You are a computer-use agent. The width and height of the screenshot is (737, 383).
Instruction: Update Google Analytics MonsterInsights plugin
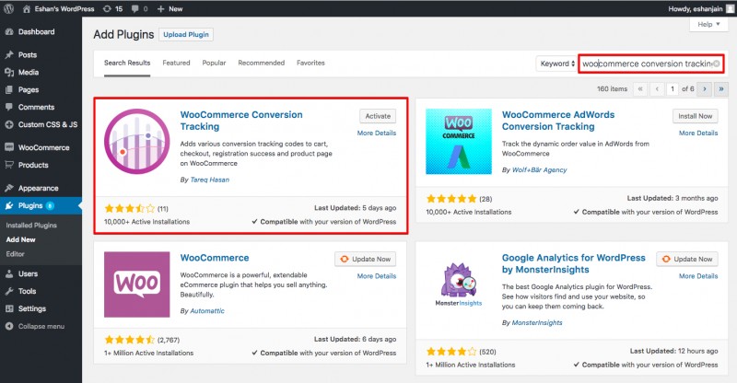687,259
